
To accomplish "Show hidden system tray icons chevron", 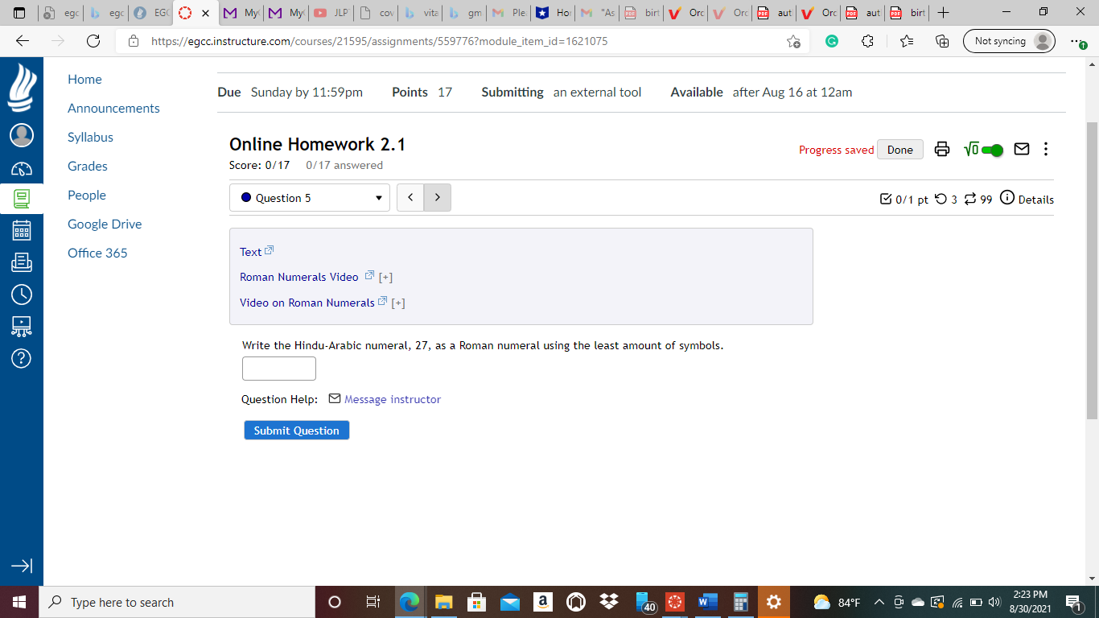I will click(x=879, y=602).
